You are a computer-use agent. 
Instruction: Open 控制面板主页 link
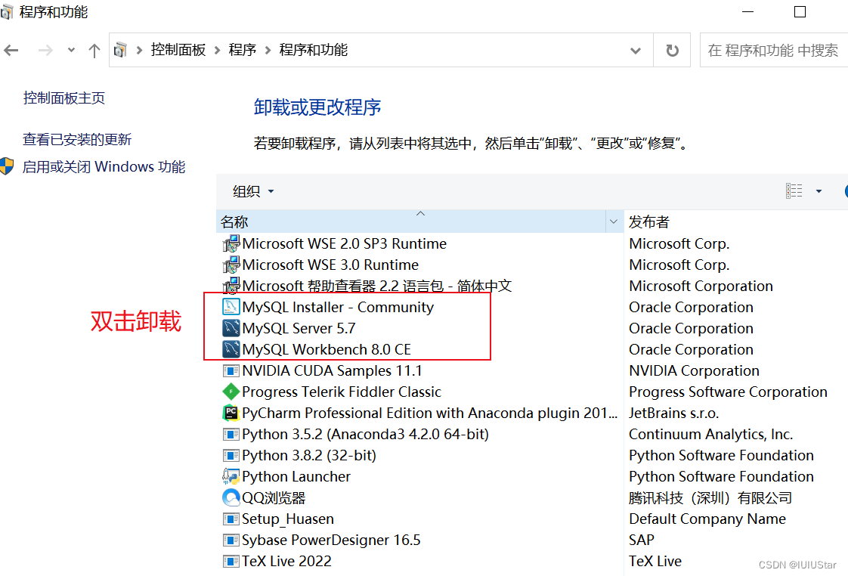(63, 98)
